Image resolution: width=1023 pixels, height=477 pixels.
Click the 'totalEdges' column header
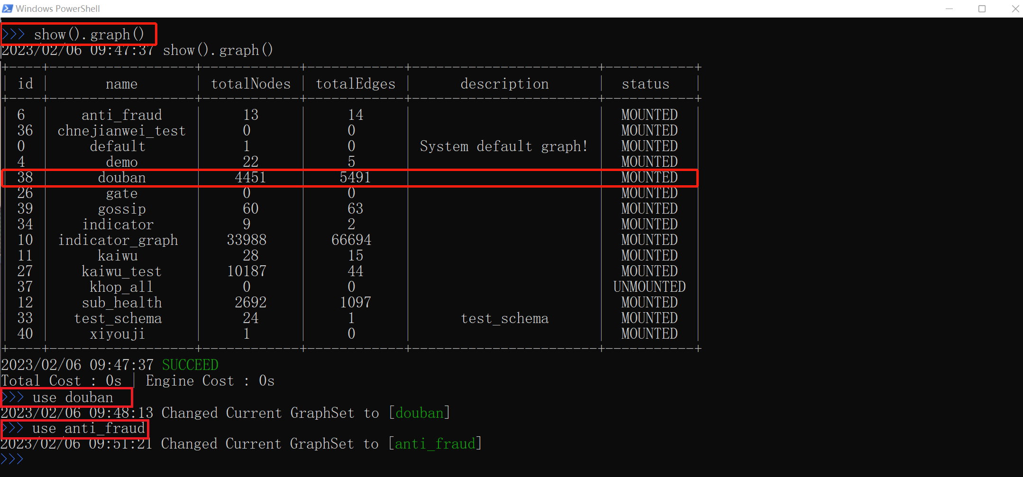point(356,84)
